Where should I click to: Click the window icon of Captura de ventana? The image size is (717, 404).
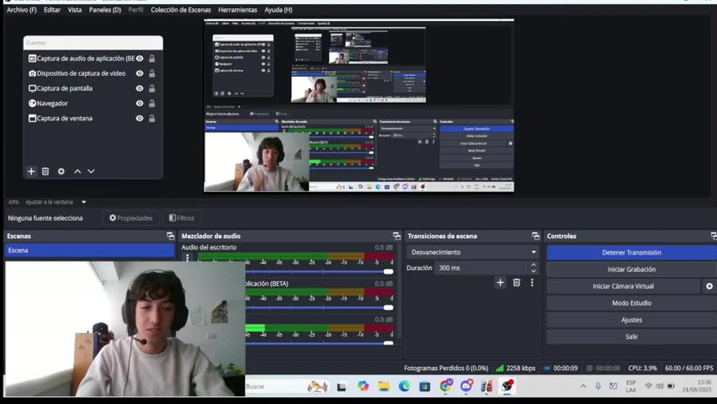coord(32,118)
